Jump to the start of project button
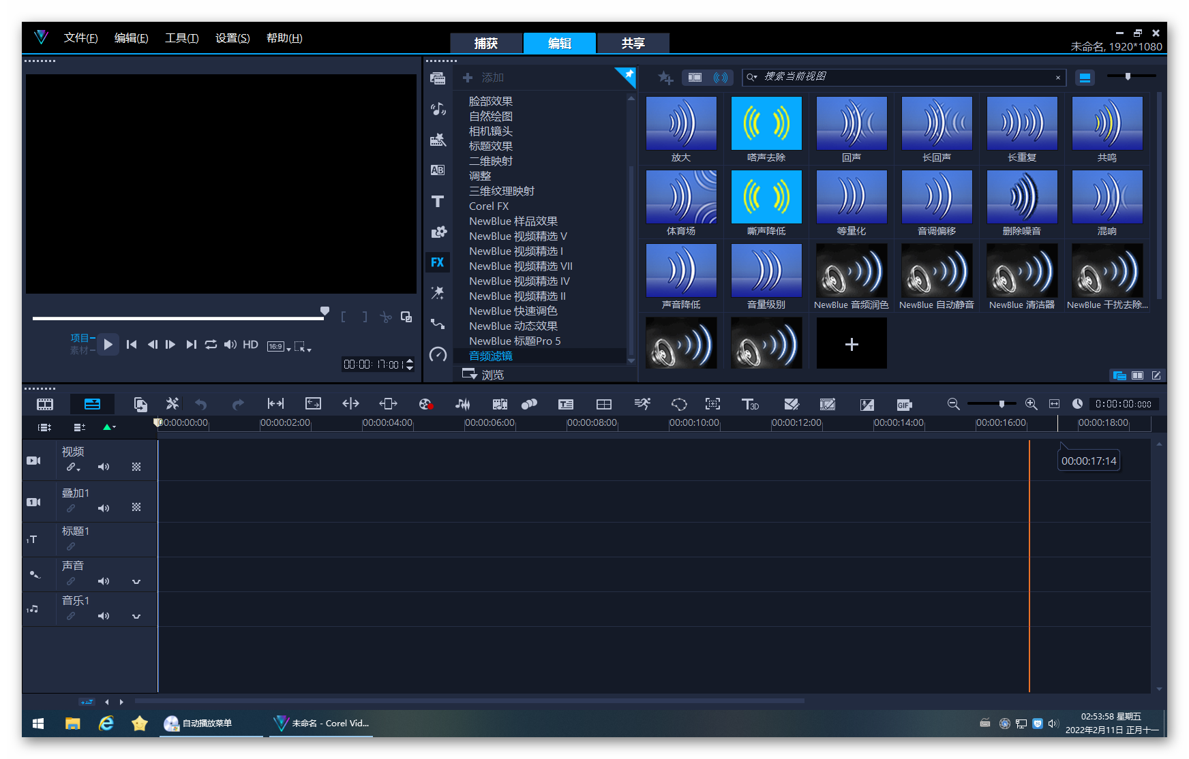The height and width of the screenshot is (759, 1189). click(x=132, y=345)
